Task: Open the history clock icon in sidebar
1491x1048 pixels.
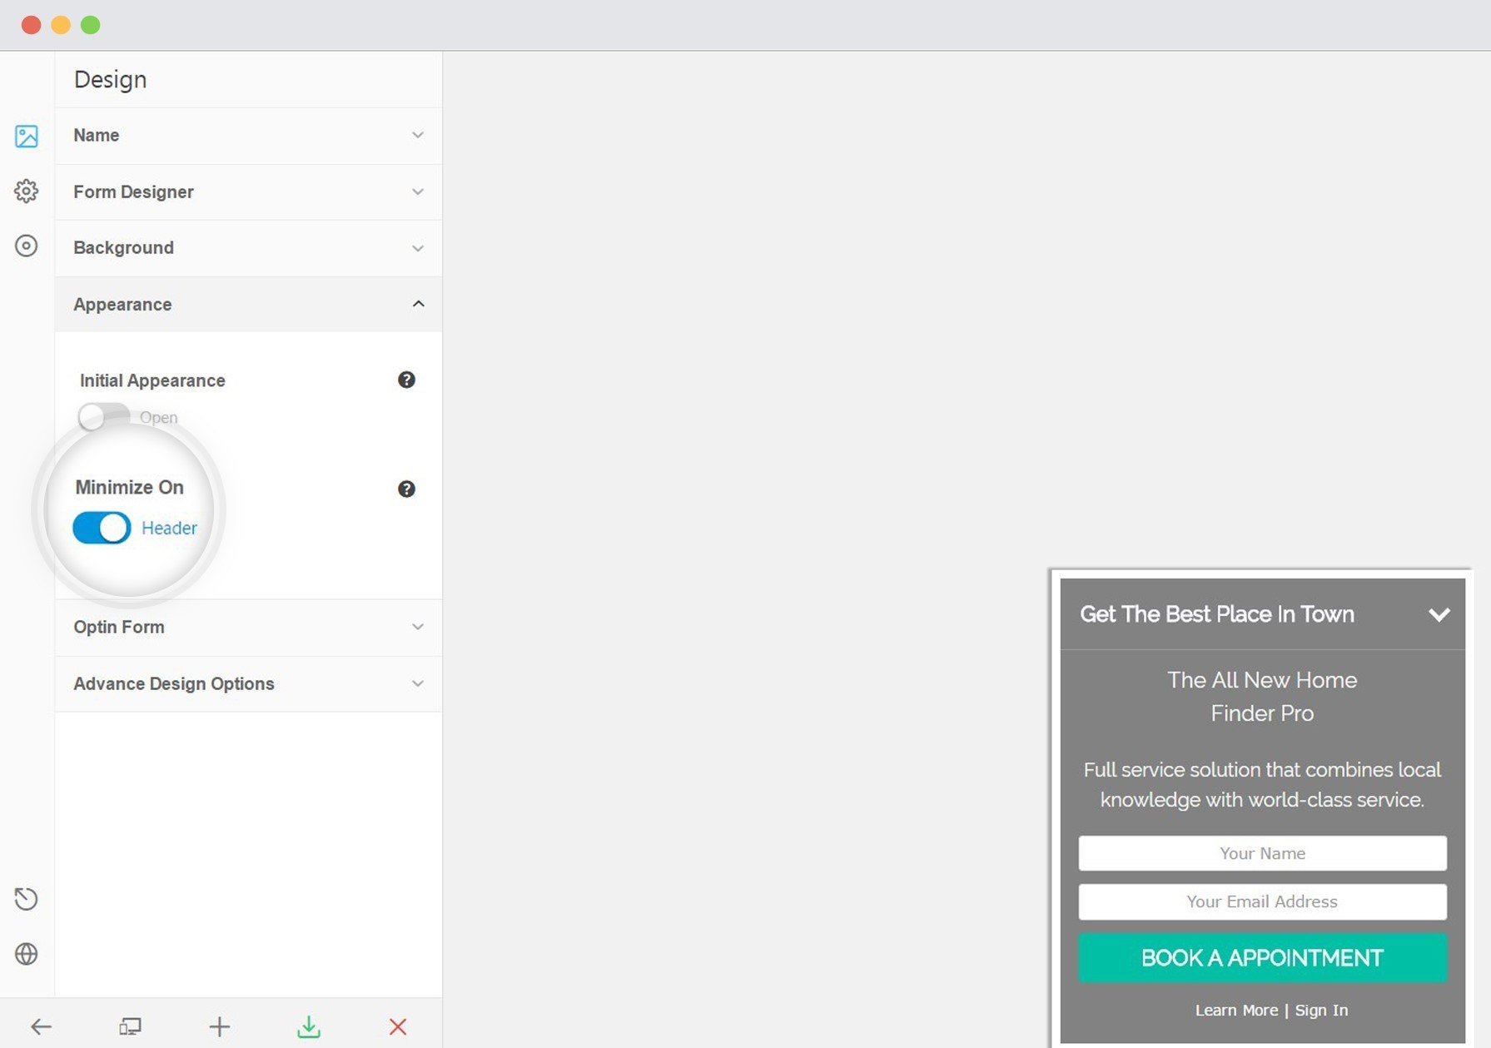Action: 27,899
